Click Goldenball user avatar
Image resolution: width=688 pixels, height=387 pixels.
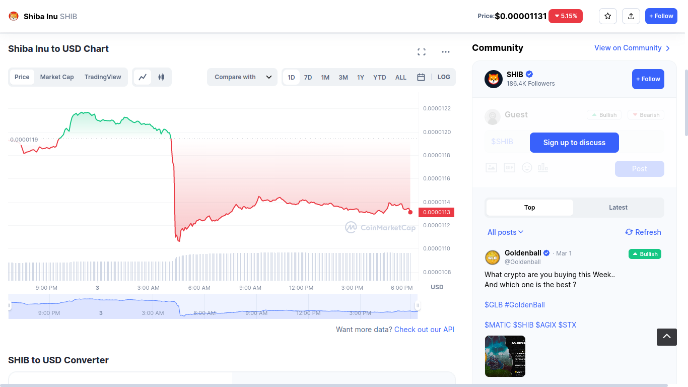point(492,257)
